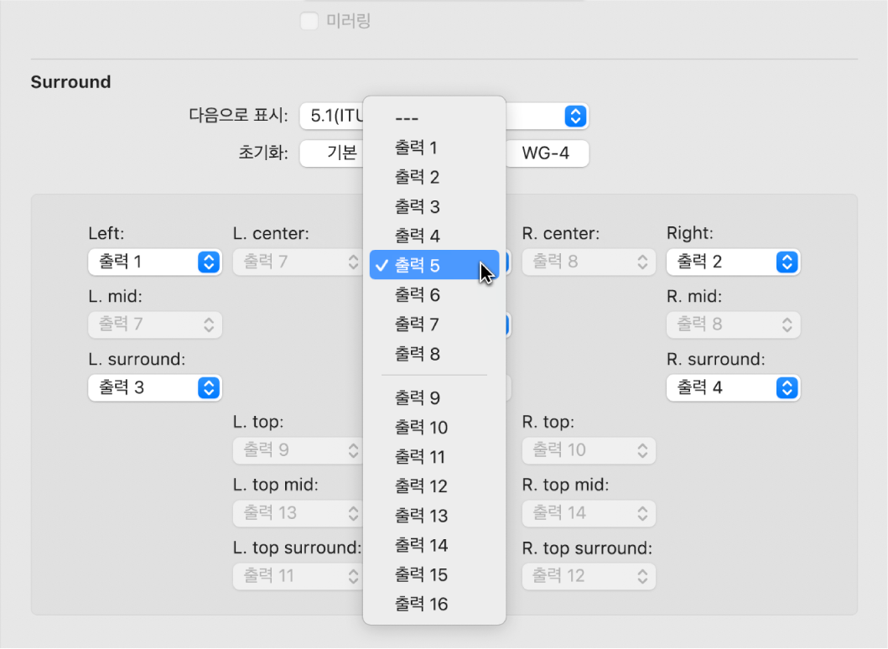Pick 출력 12 in the output menu
888x649 pixels.
421,486
